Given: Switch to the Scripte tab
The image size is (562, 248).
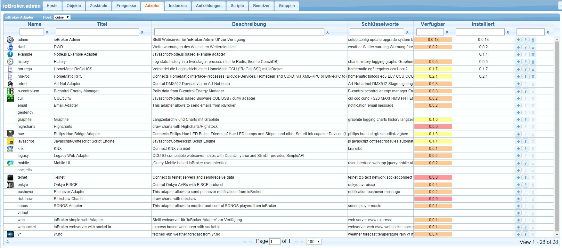Looking at the screenshot, I should click(x=237, y=6).
